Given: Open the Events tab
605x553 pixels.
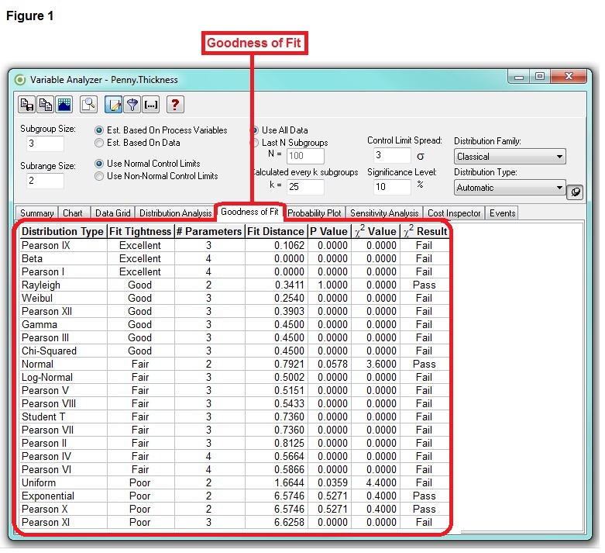Looking at the screenshot, I should click(503, 213).
